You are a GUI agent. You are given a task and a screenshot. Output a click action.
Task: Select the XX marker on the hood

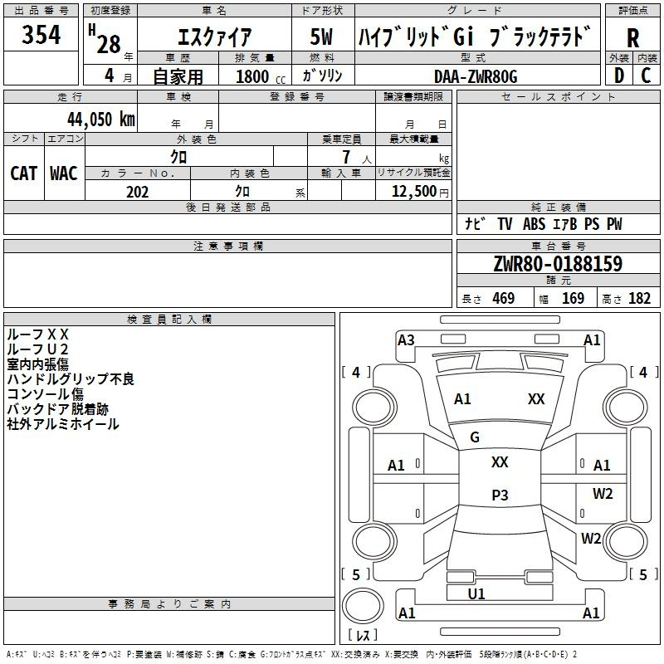536,399
